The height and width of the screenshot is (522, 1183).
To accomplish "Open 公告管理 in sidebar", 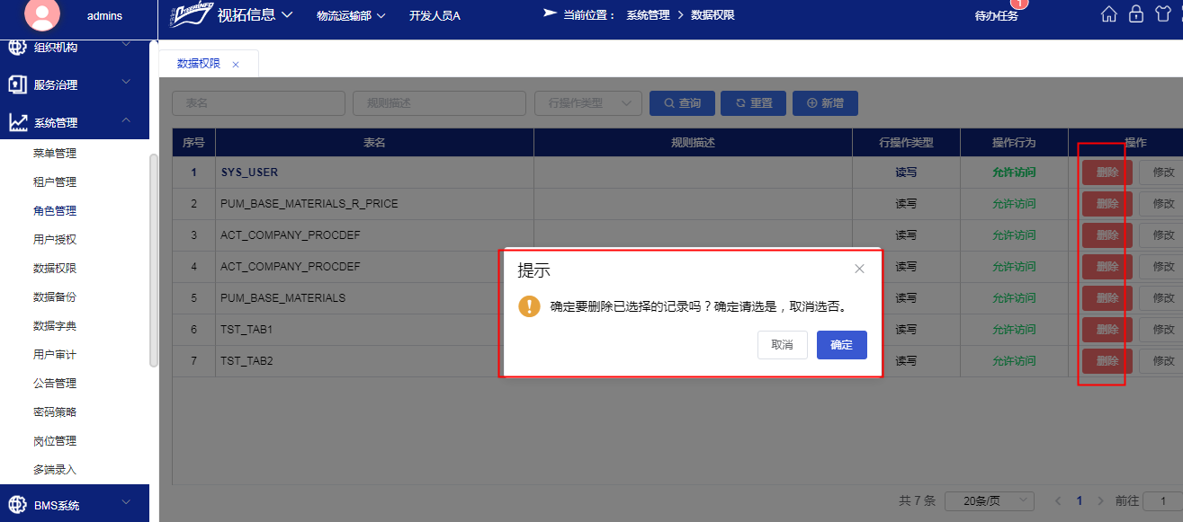I will [55, 384].
